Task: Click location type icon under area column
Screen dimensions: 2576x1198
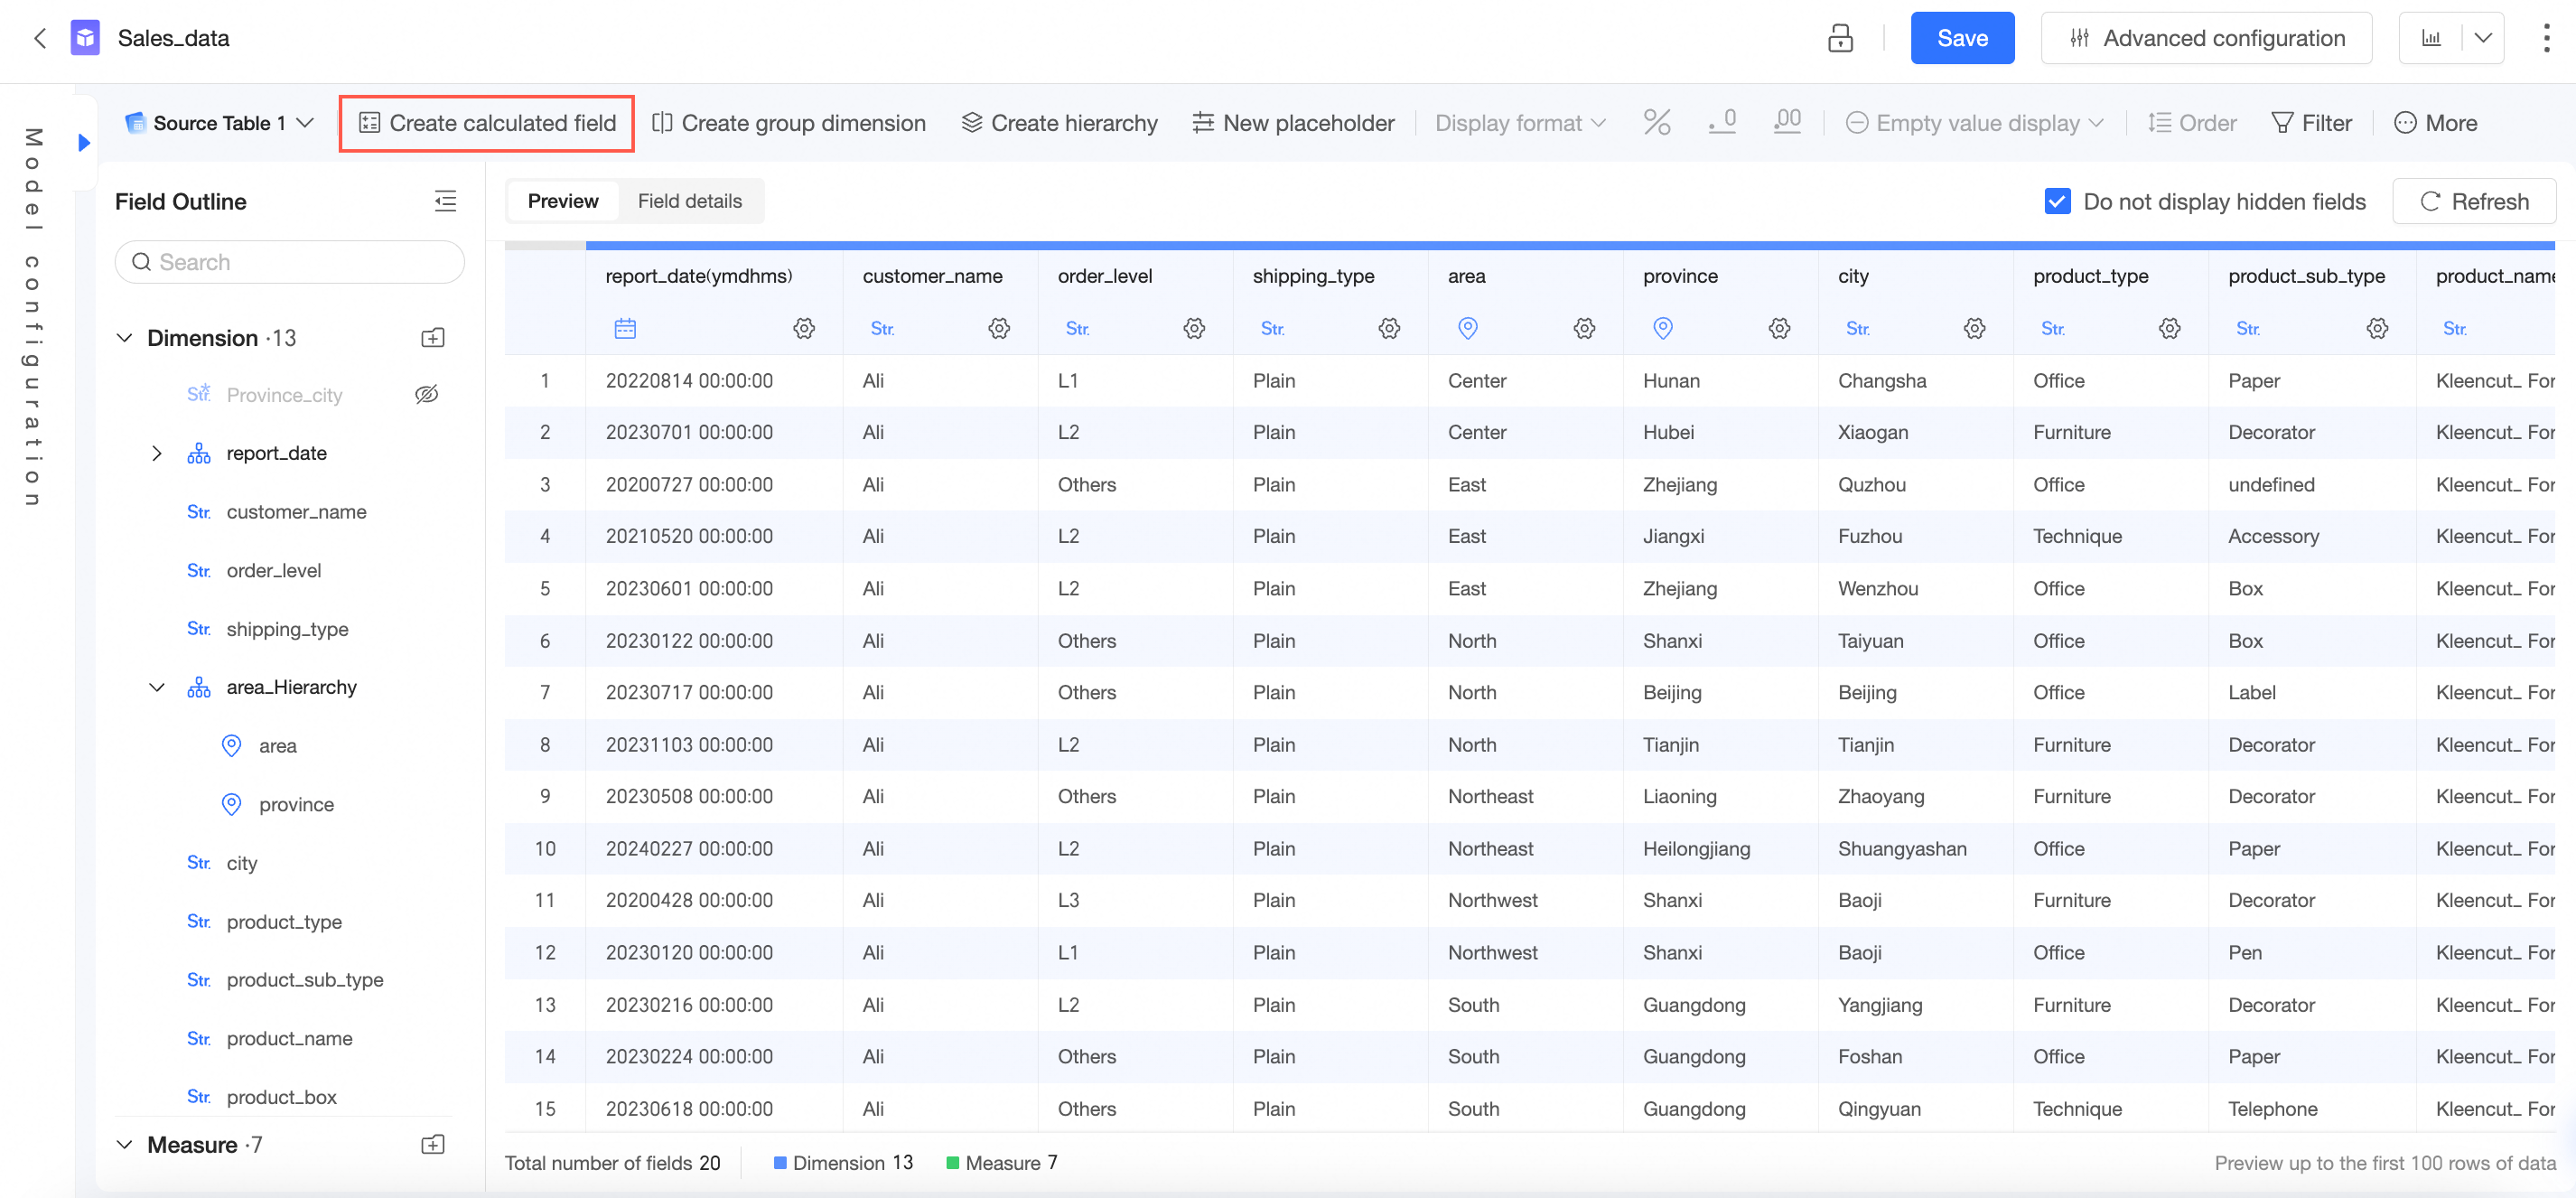Action: pyautogui.click(x=1467, y=328)
